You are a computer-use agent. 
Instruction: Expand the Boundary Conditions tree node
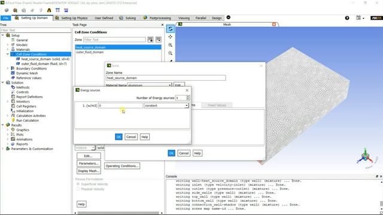[8, 69]
